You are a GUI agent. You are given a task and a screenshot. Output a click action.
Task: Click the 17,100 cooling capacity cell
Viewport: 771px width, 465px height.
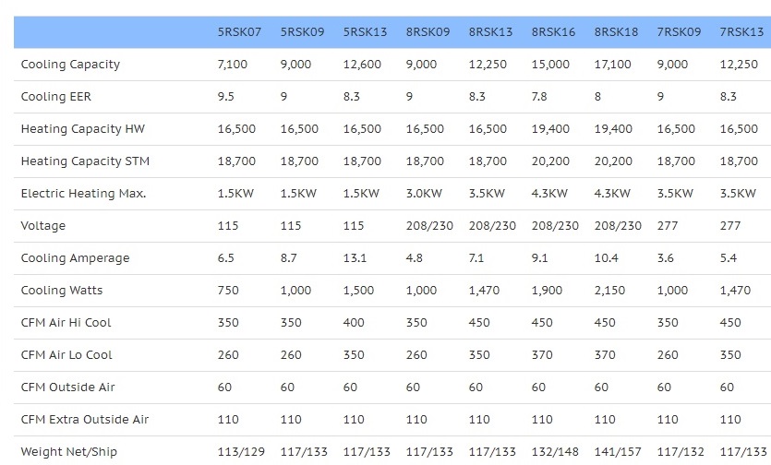[613, 65]
